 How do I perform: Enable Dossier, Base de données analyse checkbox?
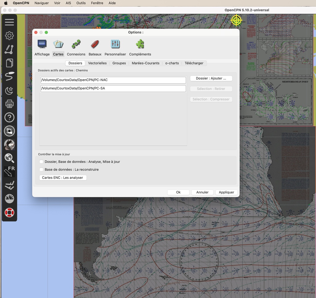tap(41, 162)
